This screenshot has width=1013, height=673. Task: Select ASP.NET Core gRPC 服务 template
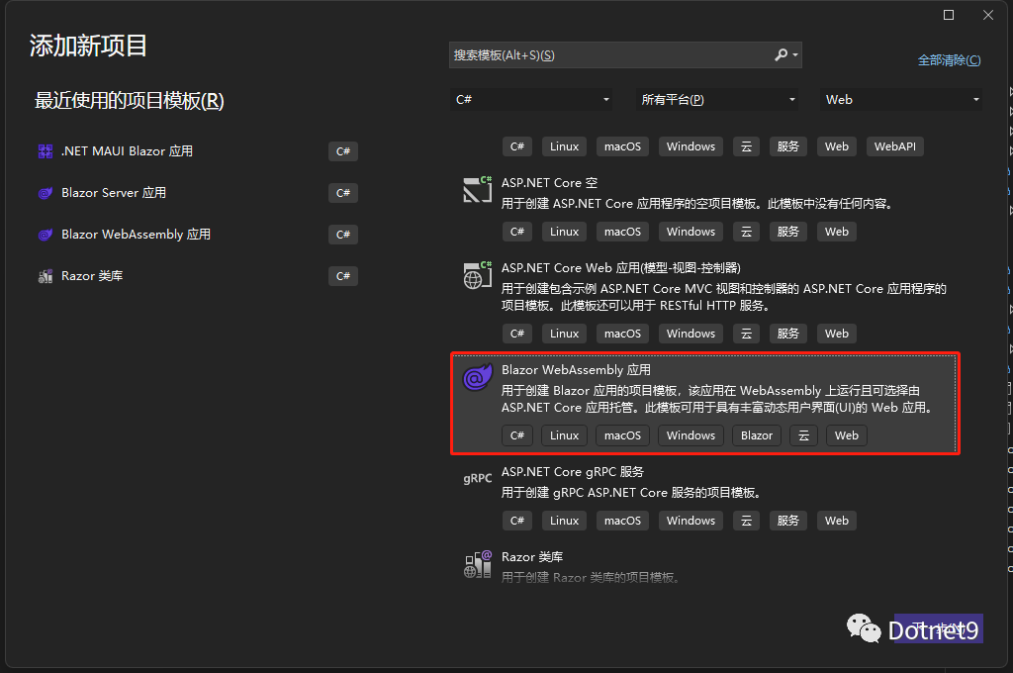(573, 472)
